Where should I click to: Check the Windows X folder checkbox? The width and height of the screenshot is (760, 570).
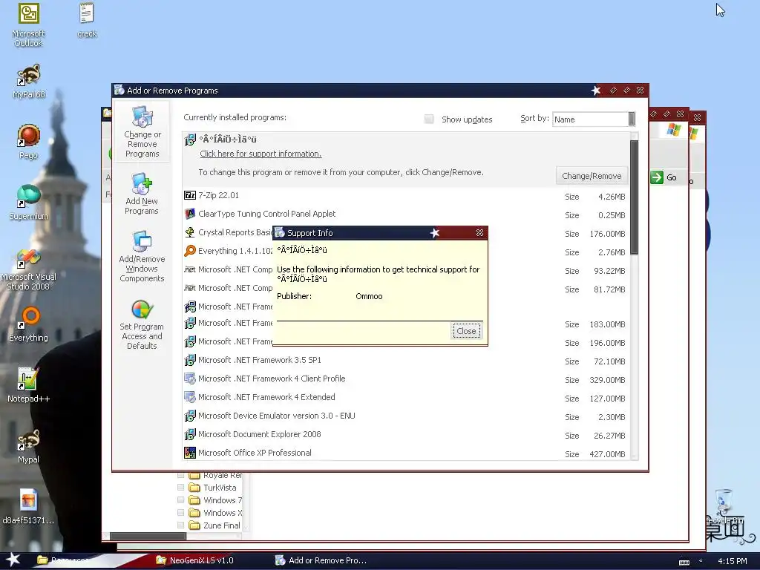point(181,513)
